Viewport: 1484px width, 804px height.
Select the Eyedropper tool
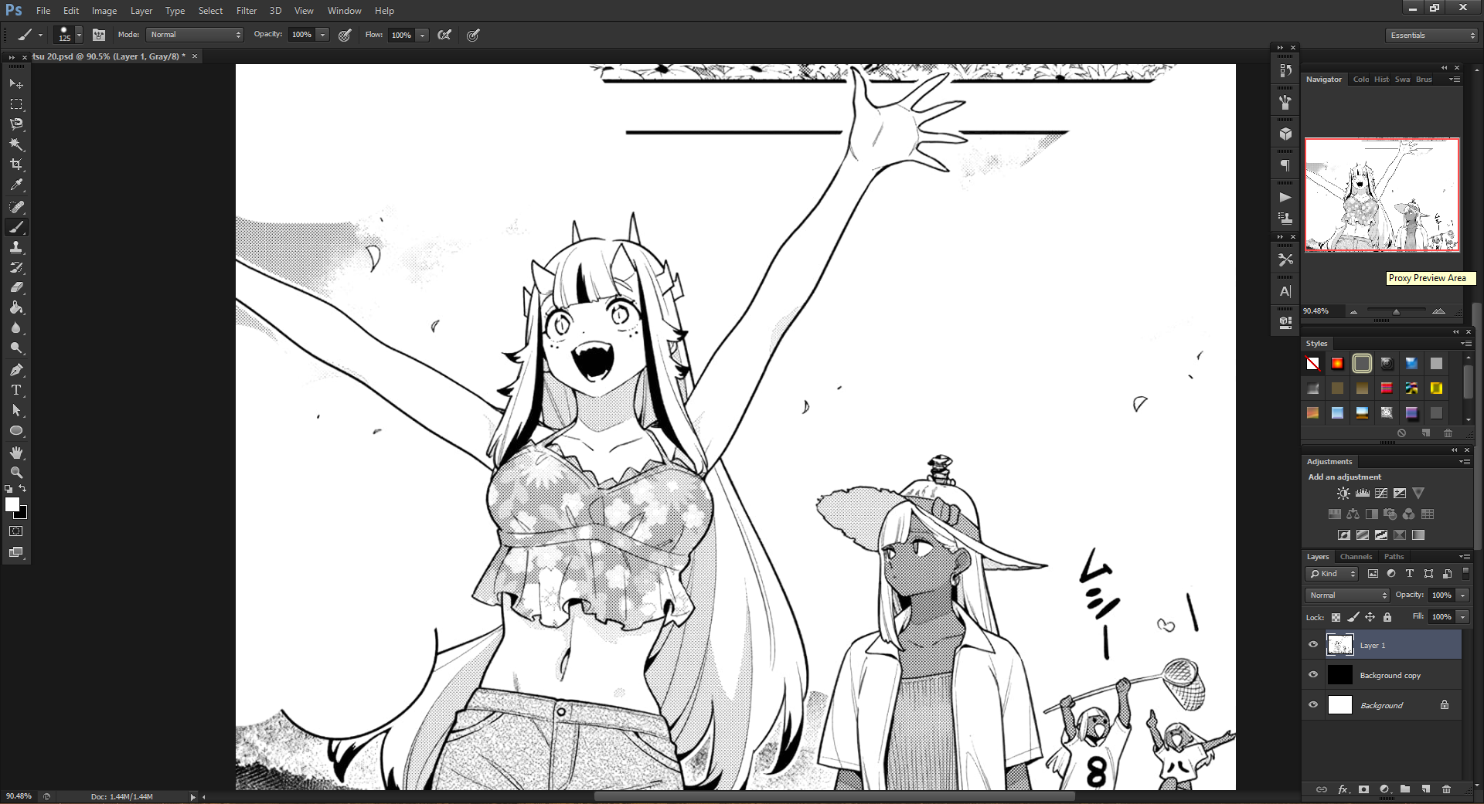16,185
